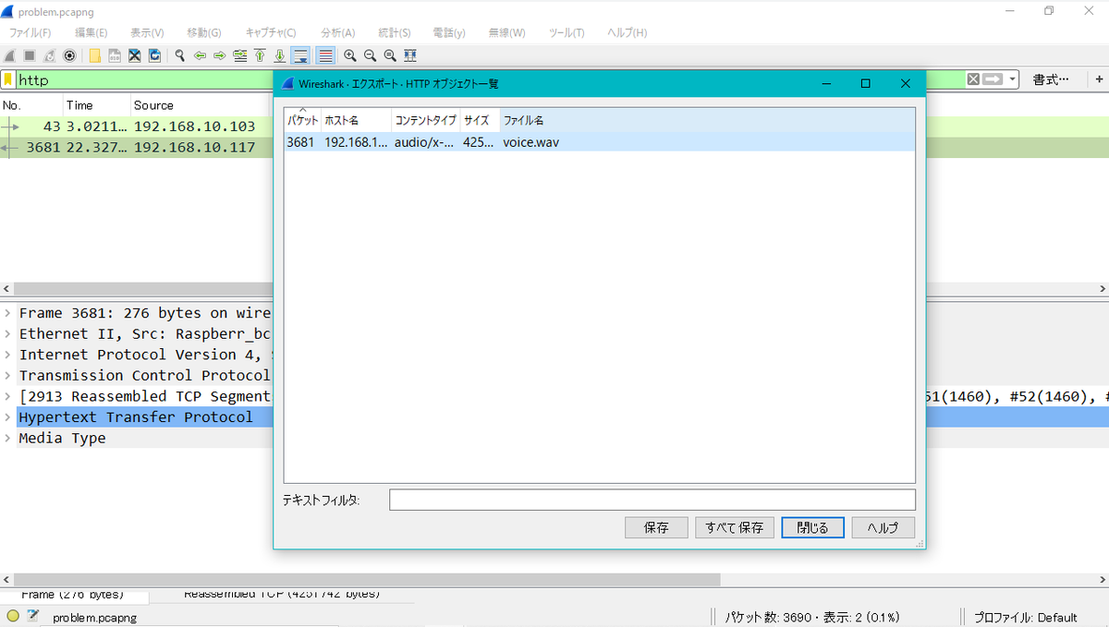Open the キャプチャ(C) menu
Image resolution: width=1109 pixels, height=627 pixels.
point(271,32)
